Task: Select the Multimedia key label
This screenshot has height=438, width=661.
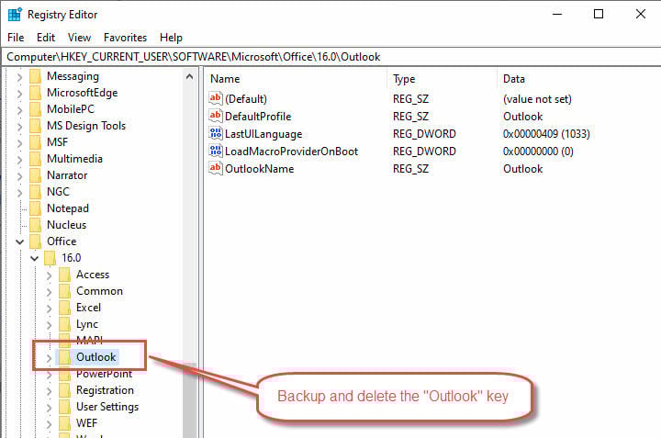Action: [74, 159]
